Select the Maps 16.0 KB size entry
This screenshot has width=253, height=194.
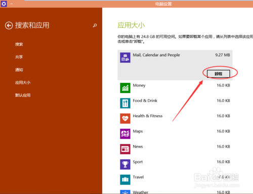pyautogui.click(x=224, y=131)
